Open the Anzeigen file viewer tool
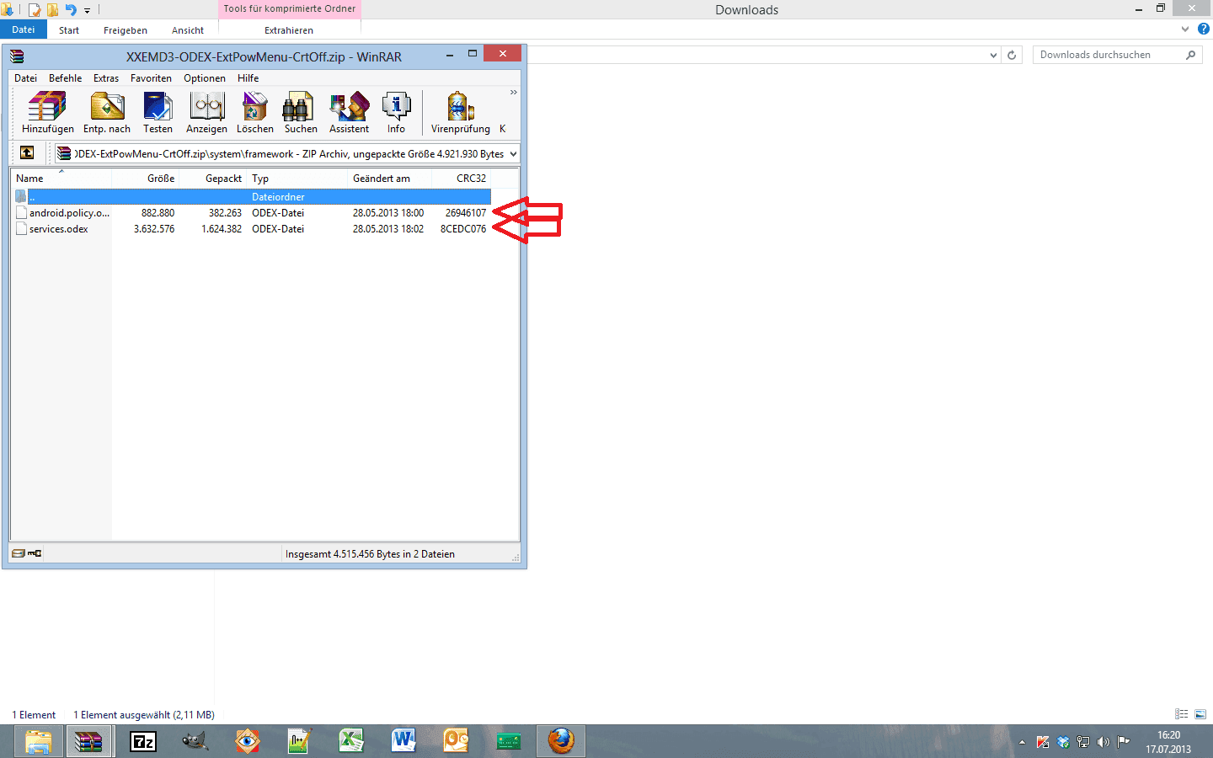This screenshot has width=1213, height=758. point(206,113)
